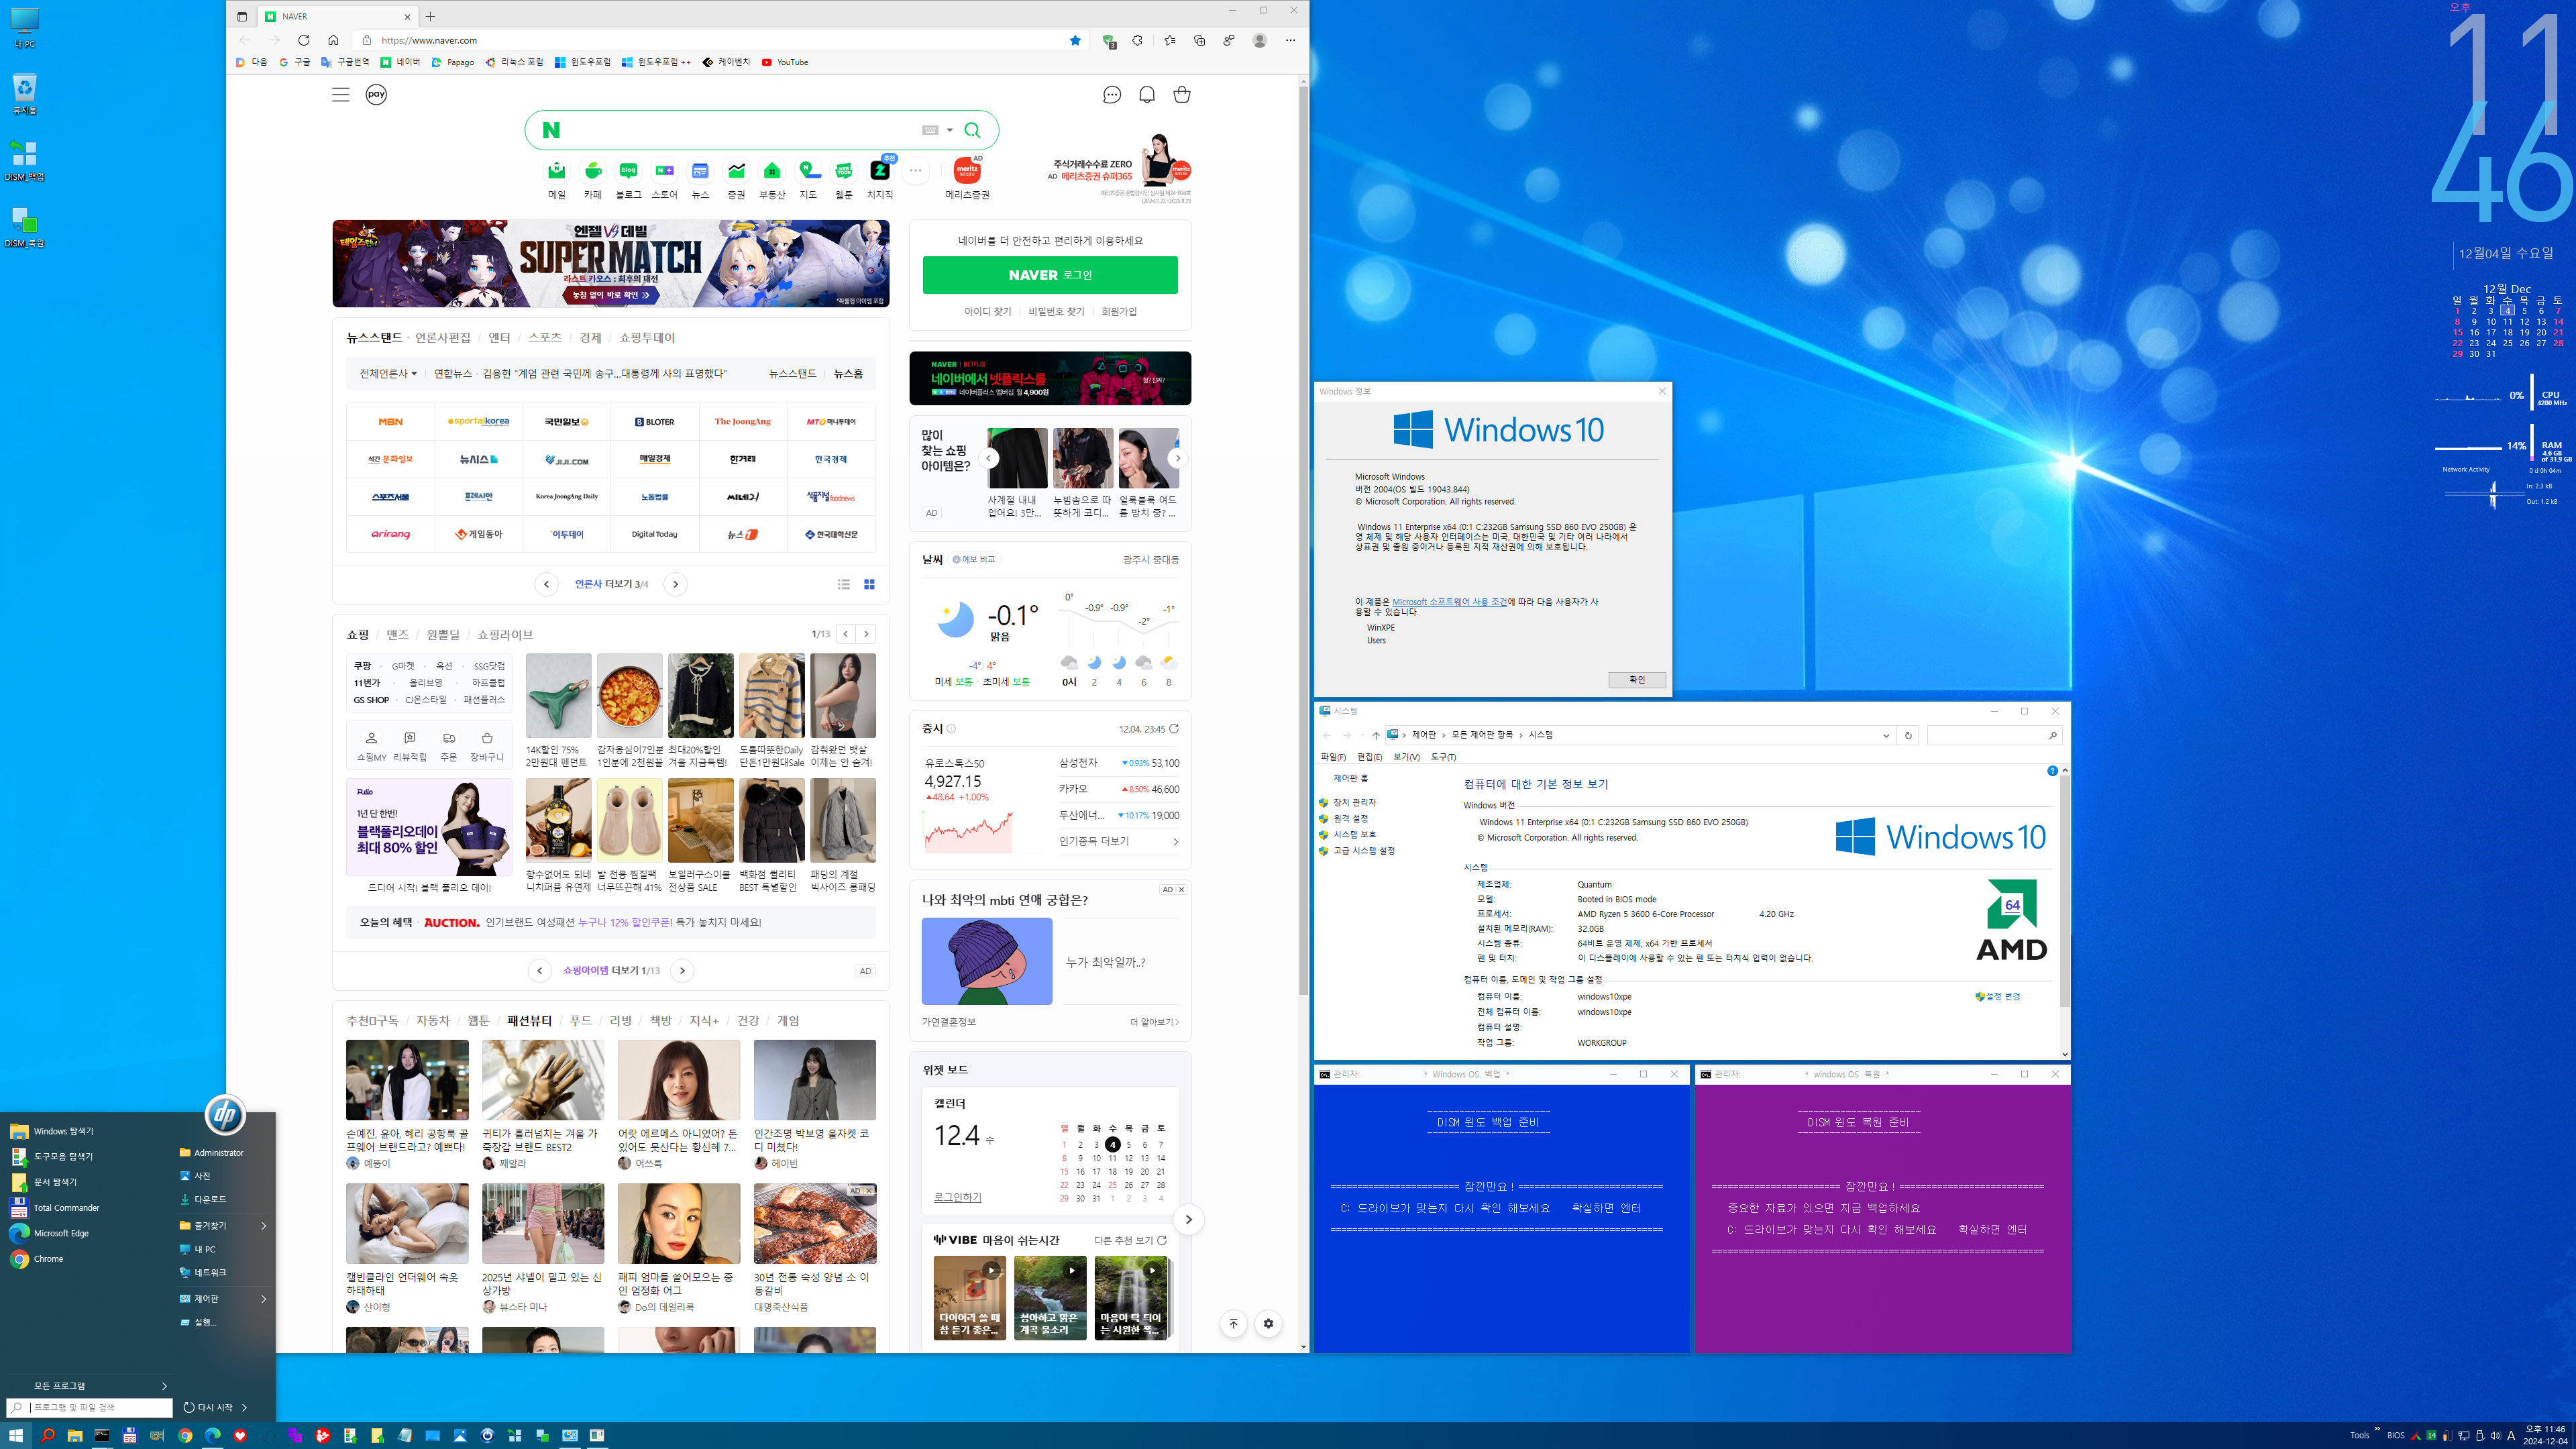Expand 제어판 submenu in start menu
The width and height of the screenshot is (2576, 1449).
click(264, 1298)
